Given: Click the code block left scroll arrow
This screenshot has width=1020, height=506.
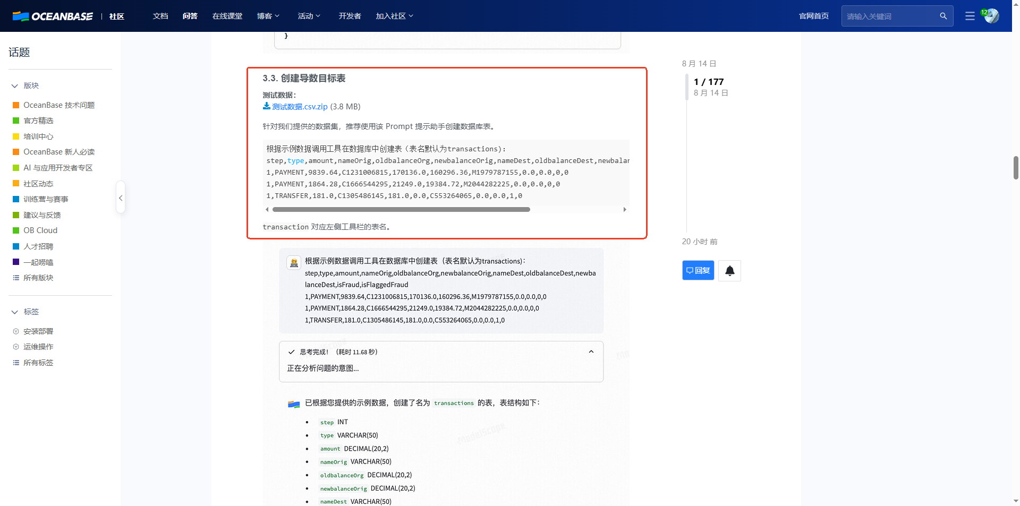Looking at the screenshot, I should pyautogui.click(x=267, y=209).
